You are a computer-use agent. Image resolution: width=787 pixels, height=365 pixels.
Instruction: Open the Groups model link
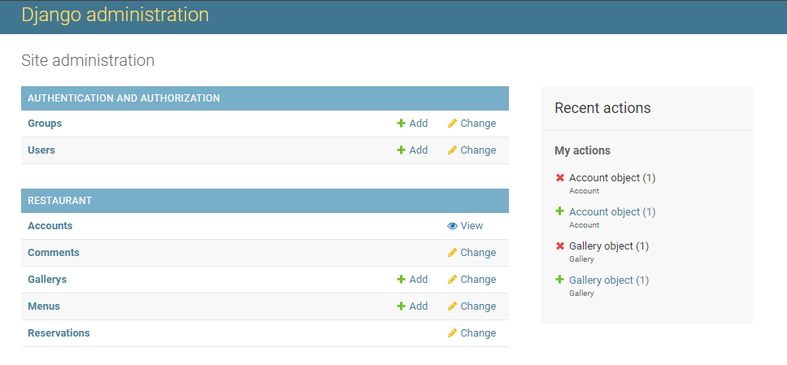(45, 124)
